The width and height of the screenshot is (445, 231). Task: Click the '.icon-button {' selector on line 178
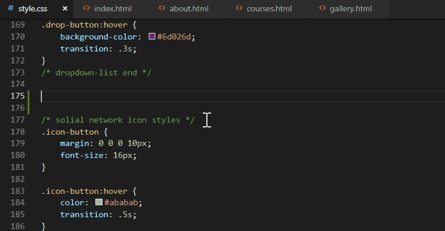[x=74, y=132]
